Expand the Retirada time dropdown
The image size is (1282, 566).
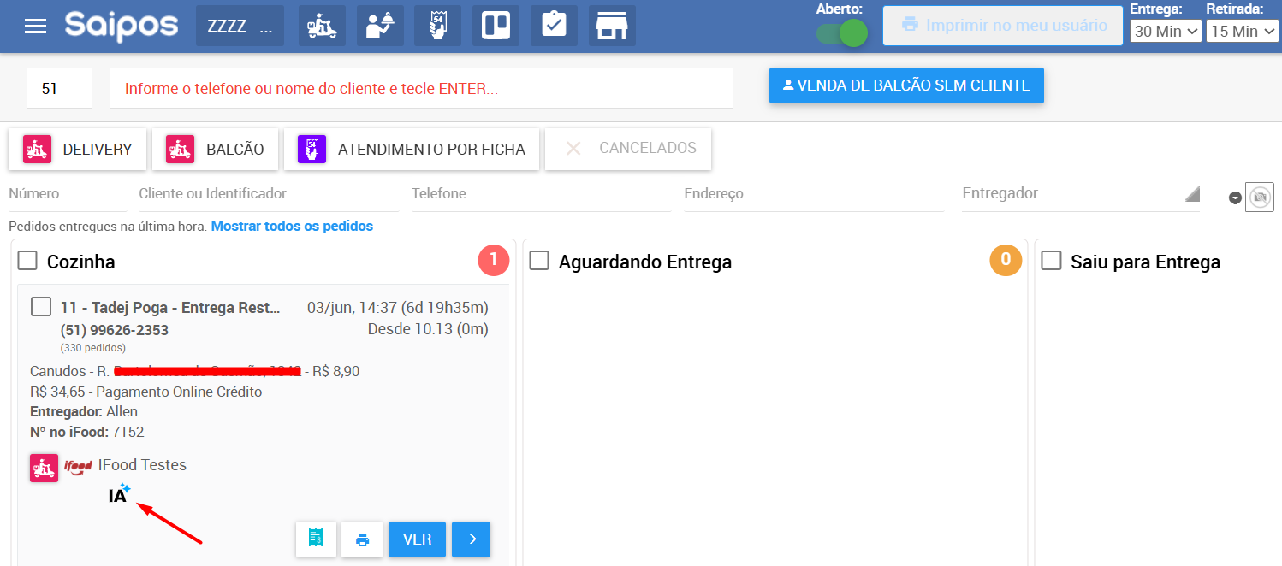click(1242, 31)
